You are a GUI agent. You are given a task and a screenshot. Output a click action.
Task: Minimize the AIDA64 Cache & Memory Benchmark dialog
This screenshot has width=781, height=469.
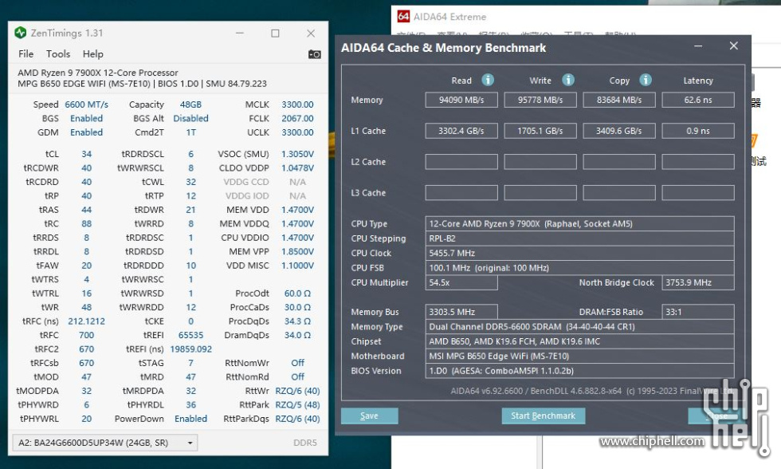698,45
